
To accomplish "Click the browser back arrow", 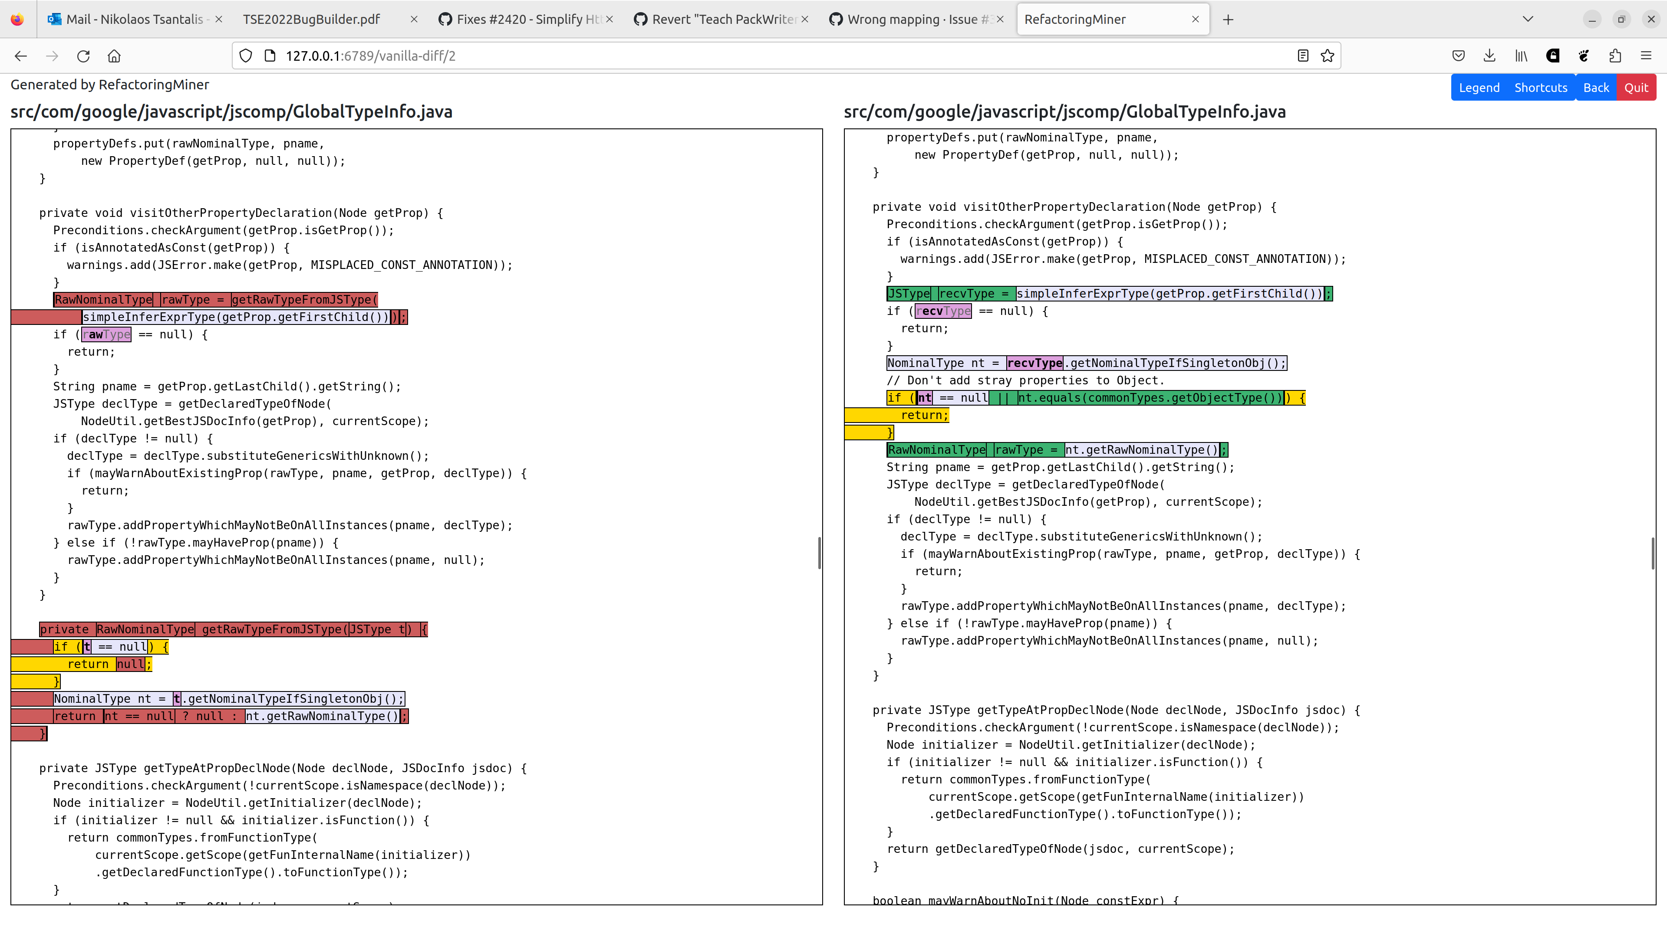I will [x=21, y=56].
